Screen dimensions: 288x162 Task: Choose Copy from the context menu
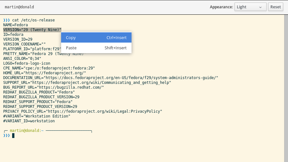[96, 37]
